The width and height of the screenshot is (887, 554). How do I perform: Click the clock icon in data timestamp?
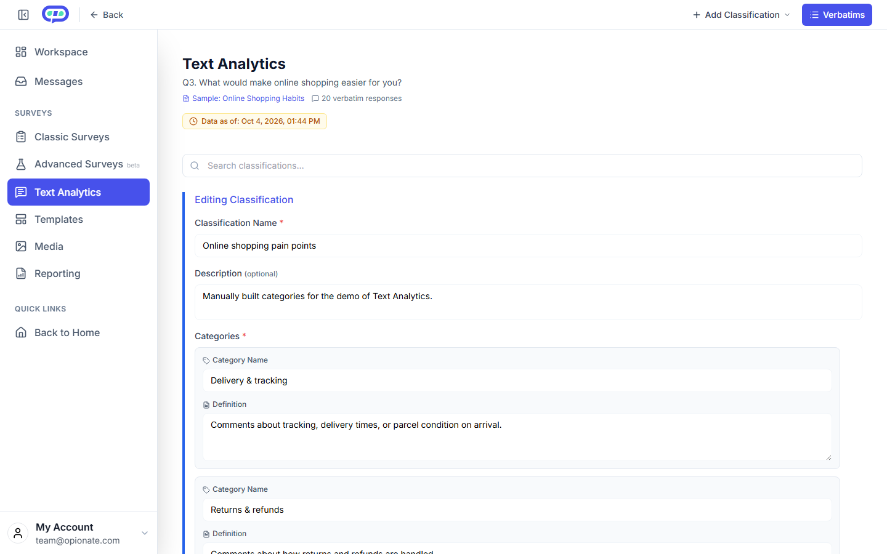coord(193,121)
